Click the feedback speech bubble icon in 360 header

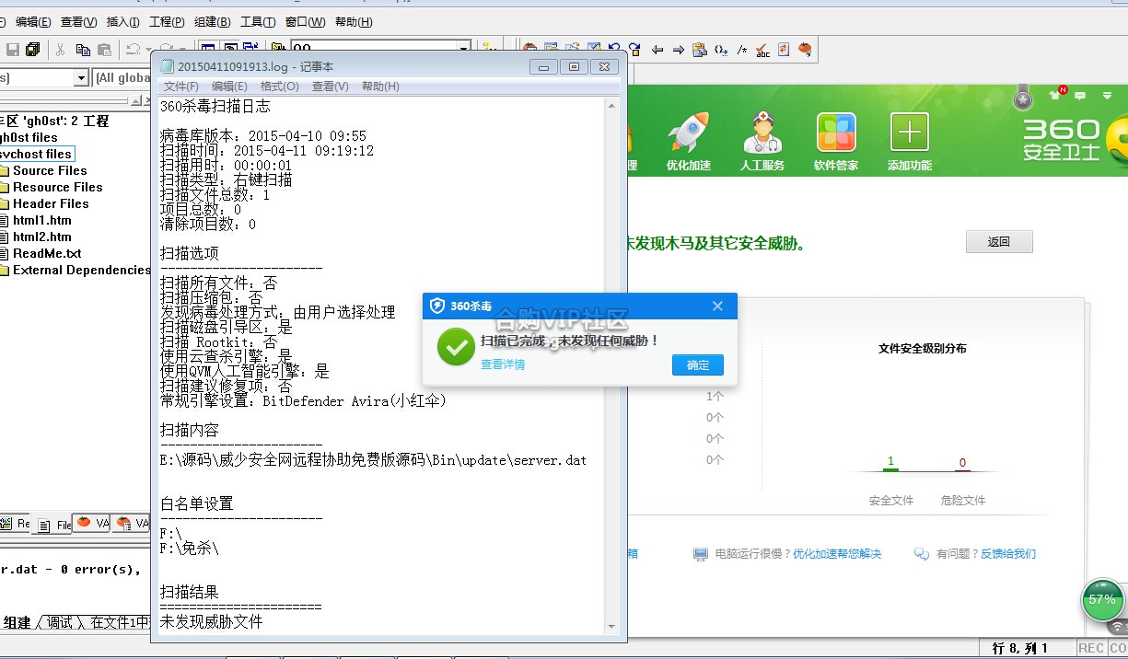[x=1080, y=95]
